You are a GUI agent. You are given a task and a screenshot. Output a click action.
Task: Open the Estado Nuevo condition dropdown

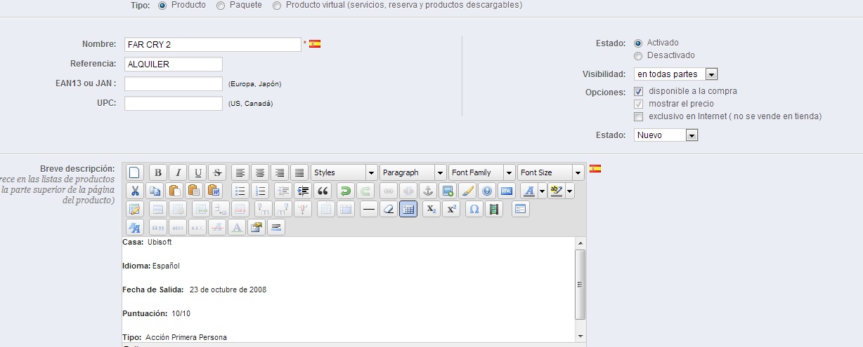(x=666, y=135)
